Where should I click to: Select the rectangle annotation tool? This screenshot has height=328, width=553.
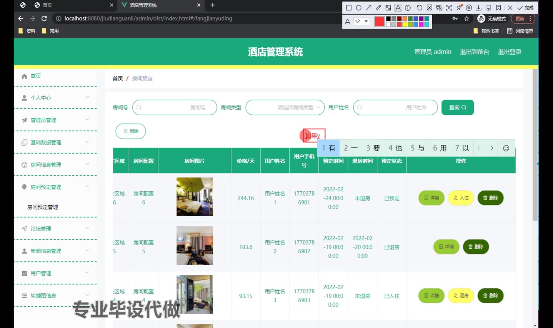point(349,8)
